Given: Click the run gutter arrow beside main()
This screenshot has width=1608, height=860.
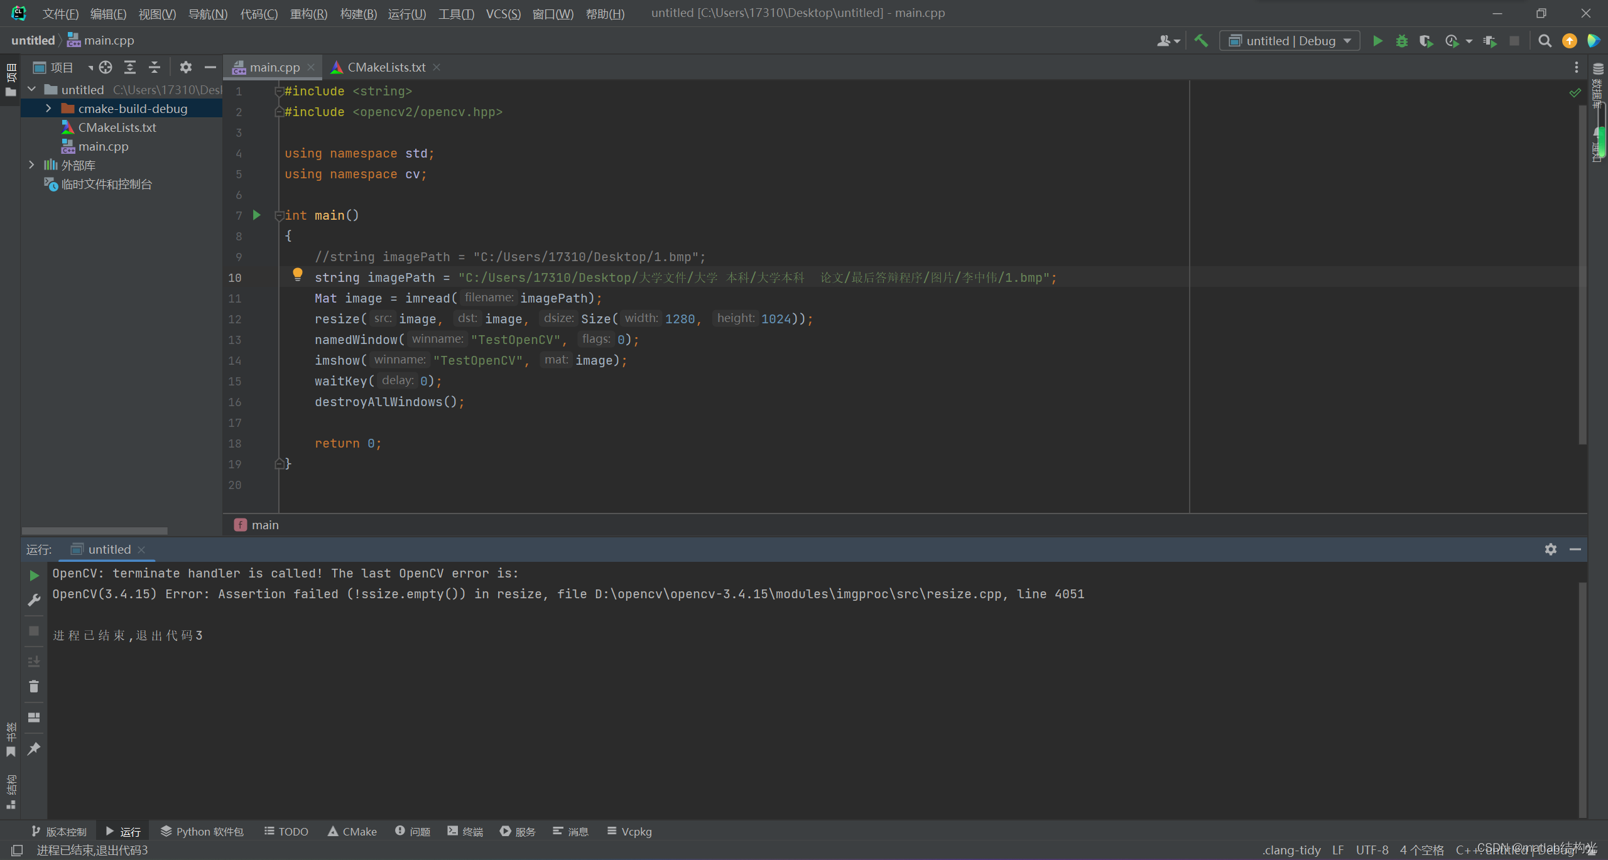Looking at the screenshot, I should (x=256, y=215).
